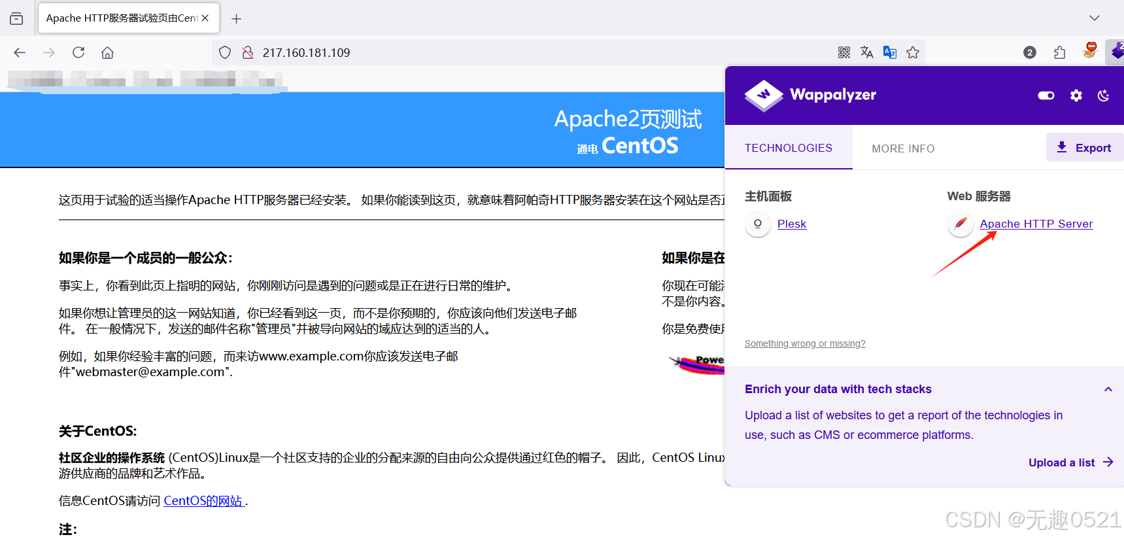This screenshot has height=539, width=1124.
Task: Translate this page with the address bar icon
Action: pyautogui.click(x=867, y=52)
